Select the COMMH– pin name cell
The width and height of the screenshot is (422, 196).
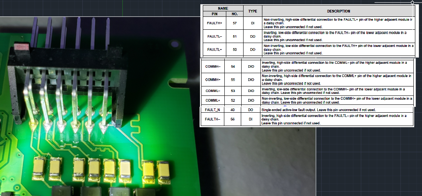(213, 67)
